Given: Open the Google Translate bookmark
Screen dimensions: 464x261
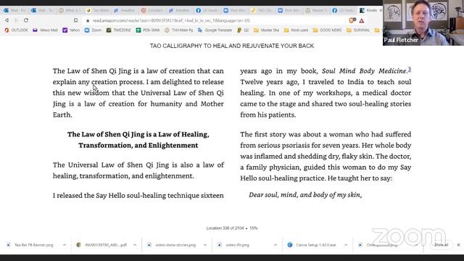Looking at the screenshot, I should pos(215,30).
